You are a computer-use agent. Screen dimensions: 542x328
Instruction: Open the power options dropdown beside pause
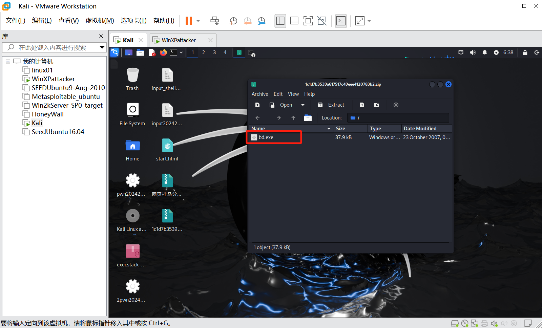tap(198, 21)
